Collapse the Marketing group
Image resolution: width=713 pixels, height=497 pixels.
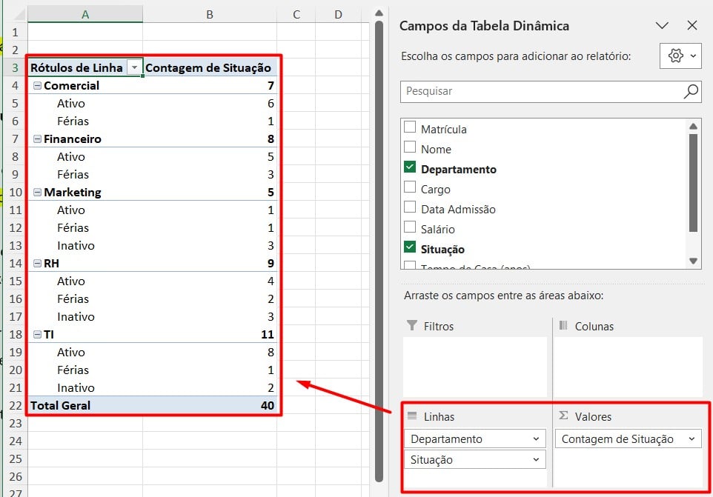click(x=37, y=192)
